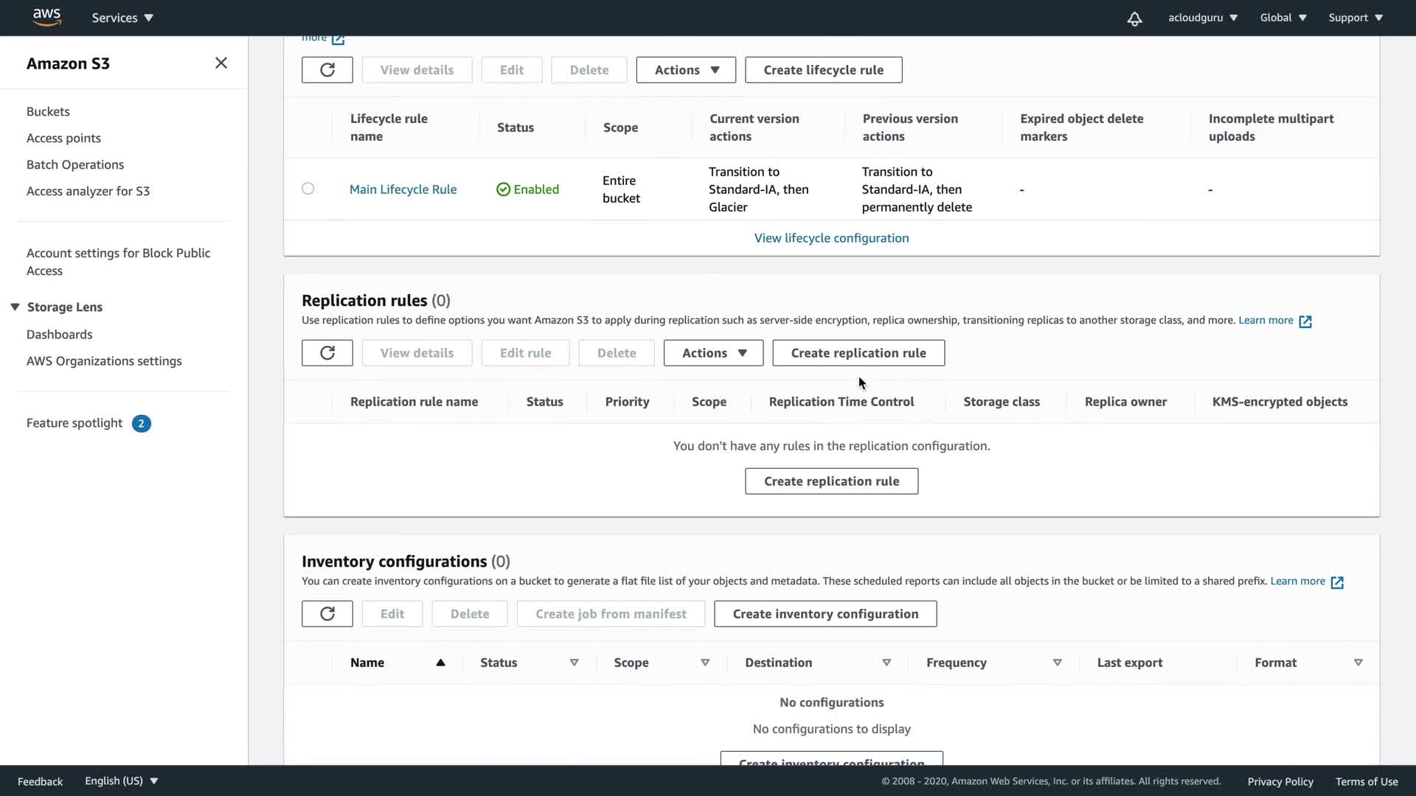Open the lifecycle Actions dropdown
The width and height of the screenshot is (1416, 796).
point(686,70)
